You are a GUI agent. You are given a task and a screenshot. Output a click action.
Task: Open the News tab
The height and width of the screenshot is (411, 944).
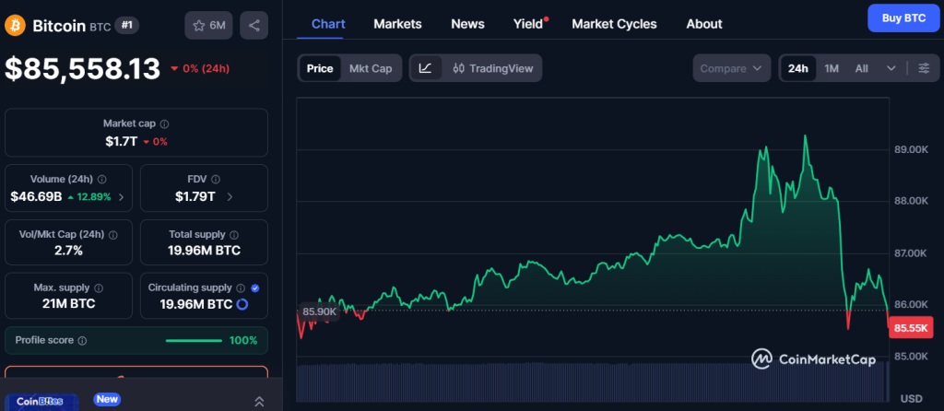click(x=467, y=24)
